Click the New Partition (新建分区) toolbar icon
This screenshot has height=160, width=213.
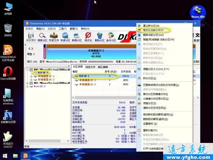(77, 37)
